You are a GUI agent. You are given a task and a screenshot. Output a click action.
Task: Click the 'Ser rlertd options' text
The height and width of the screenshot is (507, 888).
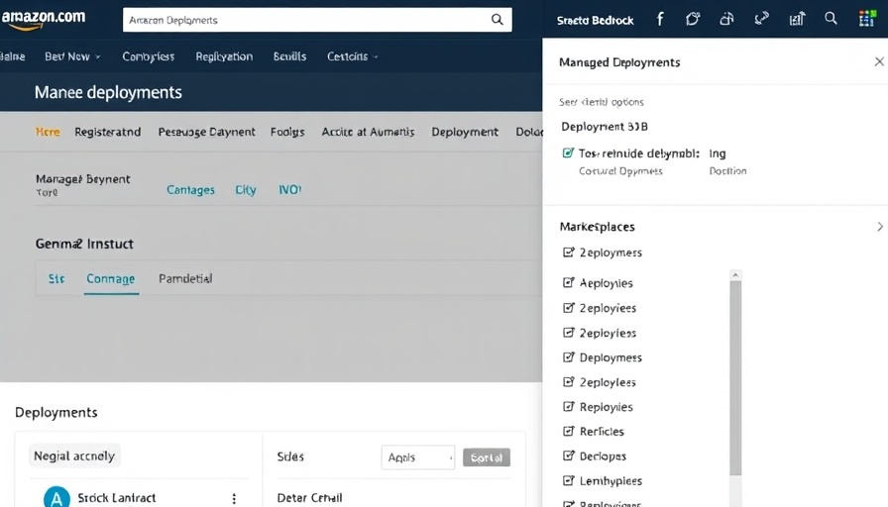click(x=601, y=102)
